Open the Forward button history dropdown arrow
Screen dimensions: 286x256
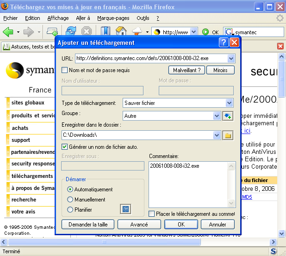pyautogui.click(x=39, y=32)
